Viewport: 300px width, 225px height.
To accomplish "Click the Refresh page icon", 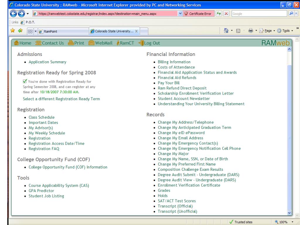I will [219, 13].
